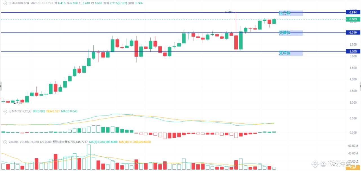This screenshot has height=171, width=361.
Task: Click the Volume indicator name label
Action: click(14, 142)
